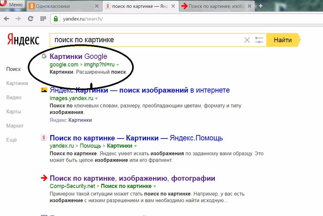Go back with the browser back arrow

pyautogui.click(x=6, y=19)
